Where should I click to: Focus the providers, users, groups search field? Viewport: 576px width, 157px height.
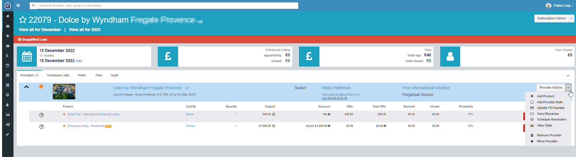click(x=168, y=6)
